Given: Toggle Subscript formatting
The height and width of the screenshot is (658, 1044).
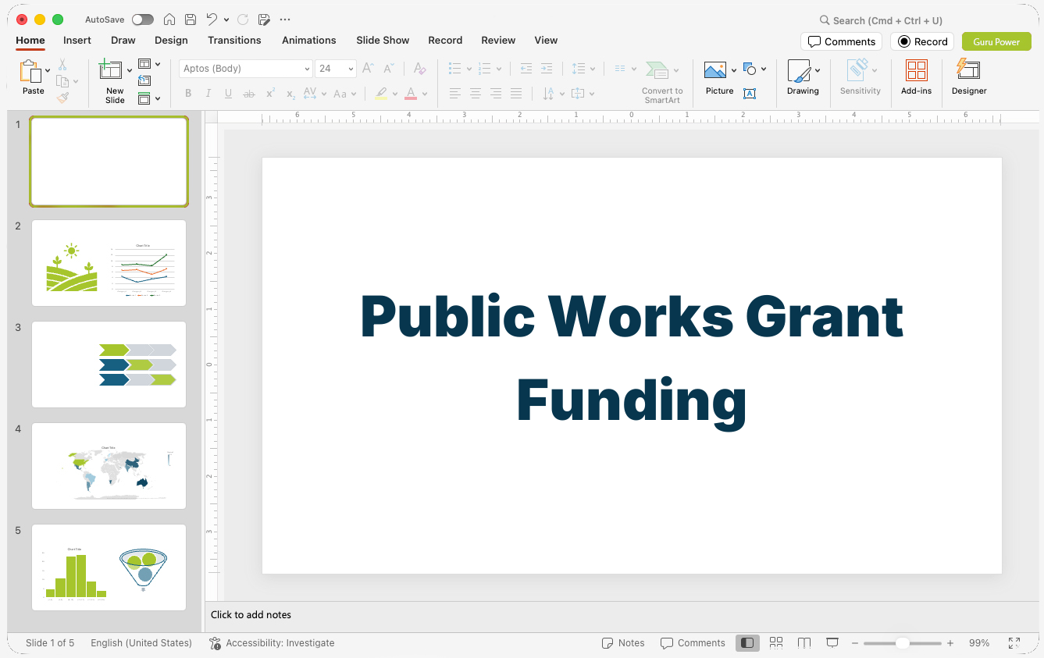Looking at the screenshot, I should 290,94.
